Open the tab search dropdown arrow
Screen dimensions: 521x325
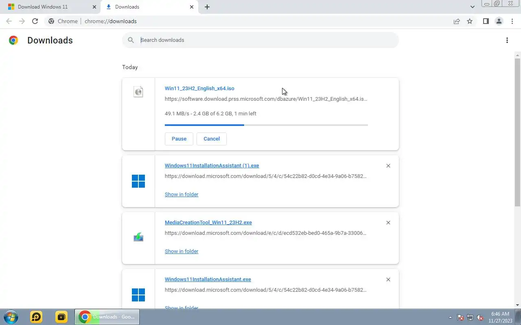coord(472,7)
